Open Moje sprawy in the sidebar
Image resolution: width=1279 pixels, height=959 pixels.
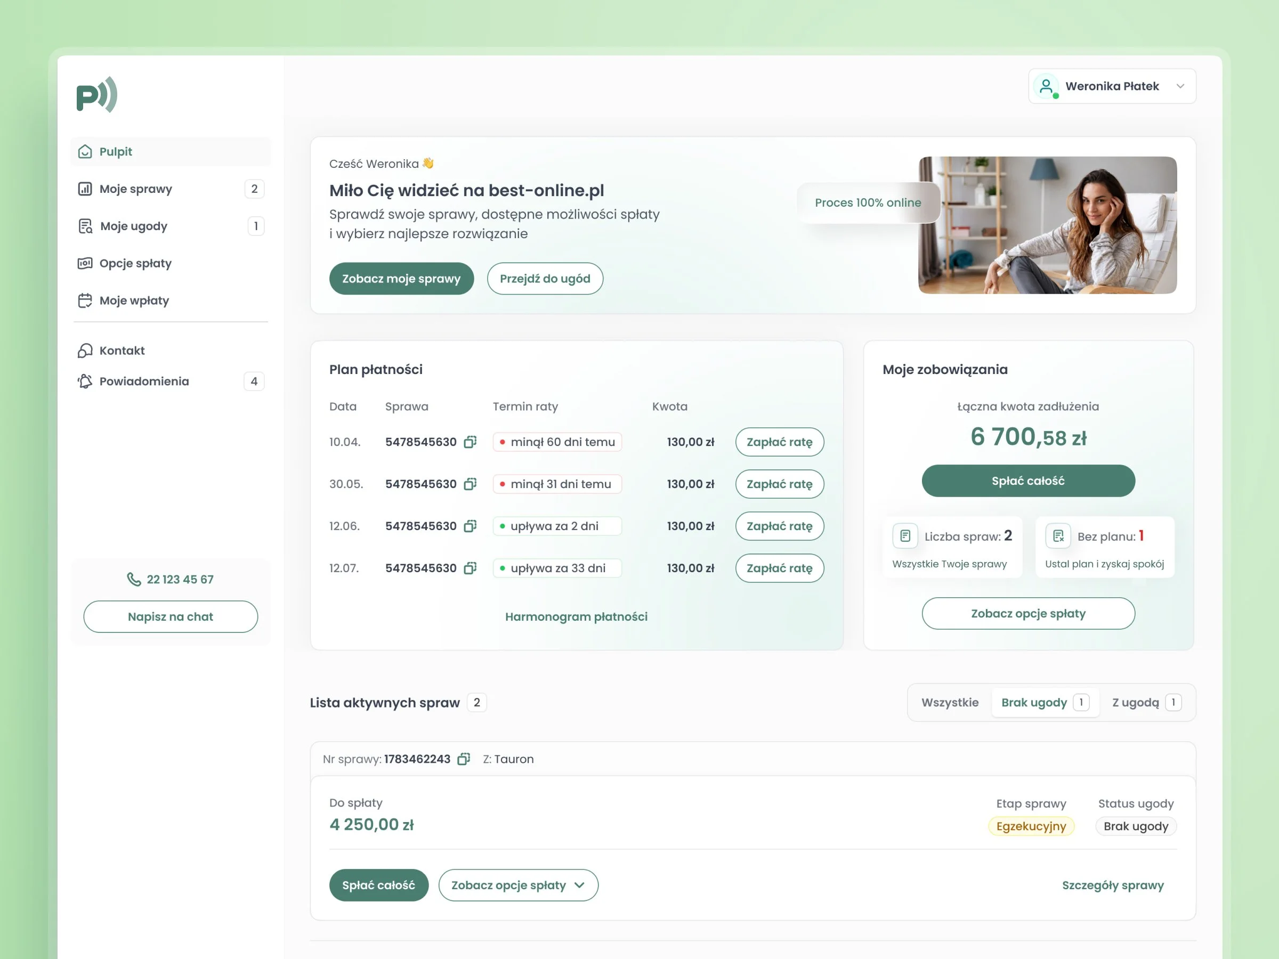pos(171,189)
